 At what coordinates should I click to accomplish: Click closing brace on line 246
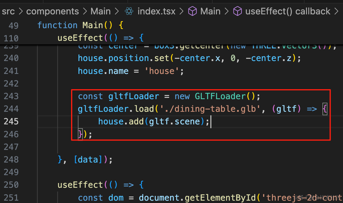pos(80,134)
